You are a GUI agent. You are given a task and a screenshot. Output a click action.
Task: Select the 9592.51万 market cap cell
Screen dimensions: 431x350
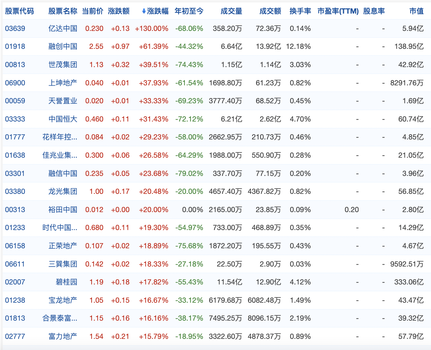(x=407, y=264)
